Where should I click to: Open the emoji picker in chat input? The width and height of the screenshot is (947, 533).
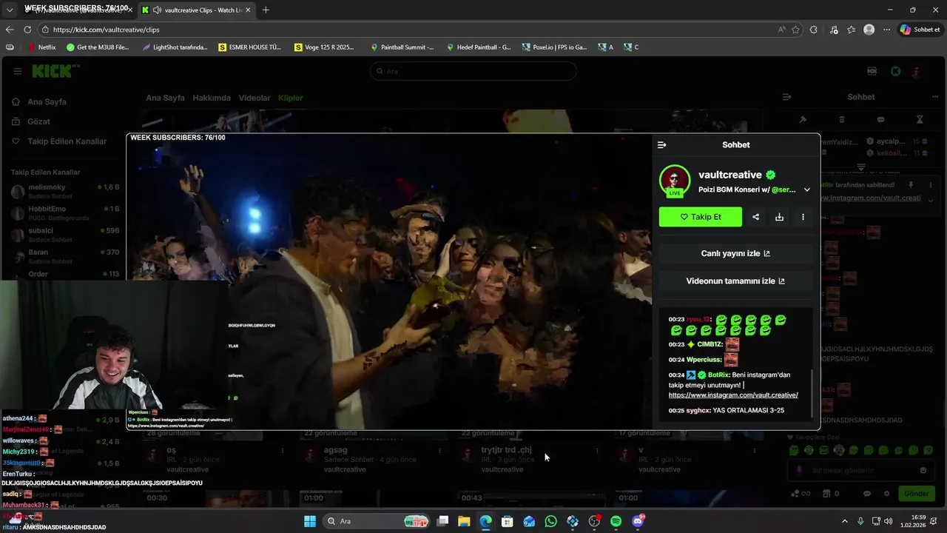923,470
